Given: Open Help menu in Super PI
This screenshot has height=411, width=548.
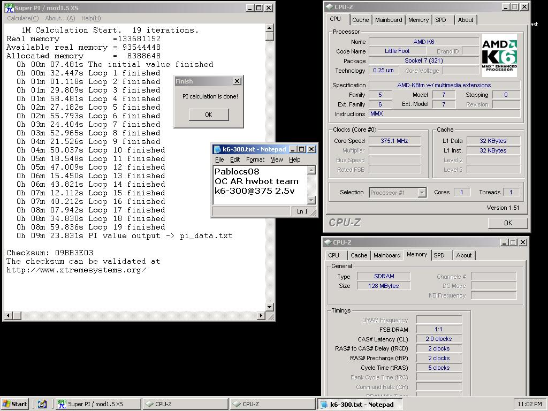Looking at the screenshot, I should click(91, 18).
